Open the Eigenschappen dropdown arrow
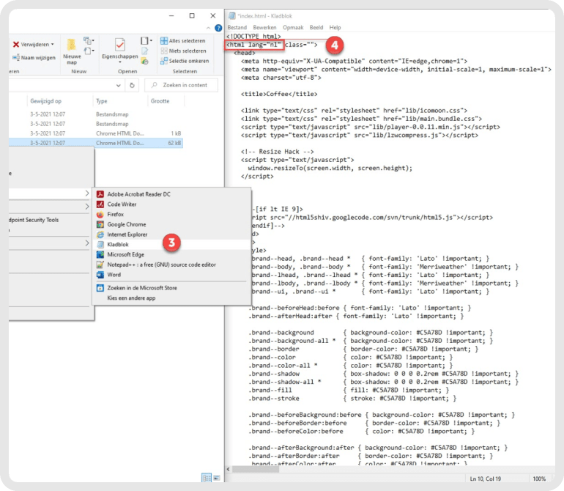This screenshot has width=564, height=491. (x=120, y=62)
